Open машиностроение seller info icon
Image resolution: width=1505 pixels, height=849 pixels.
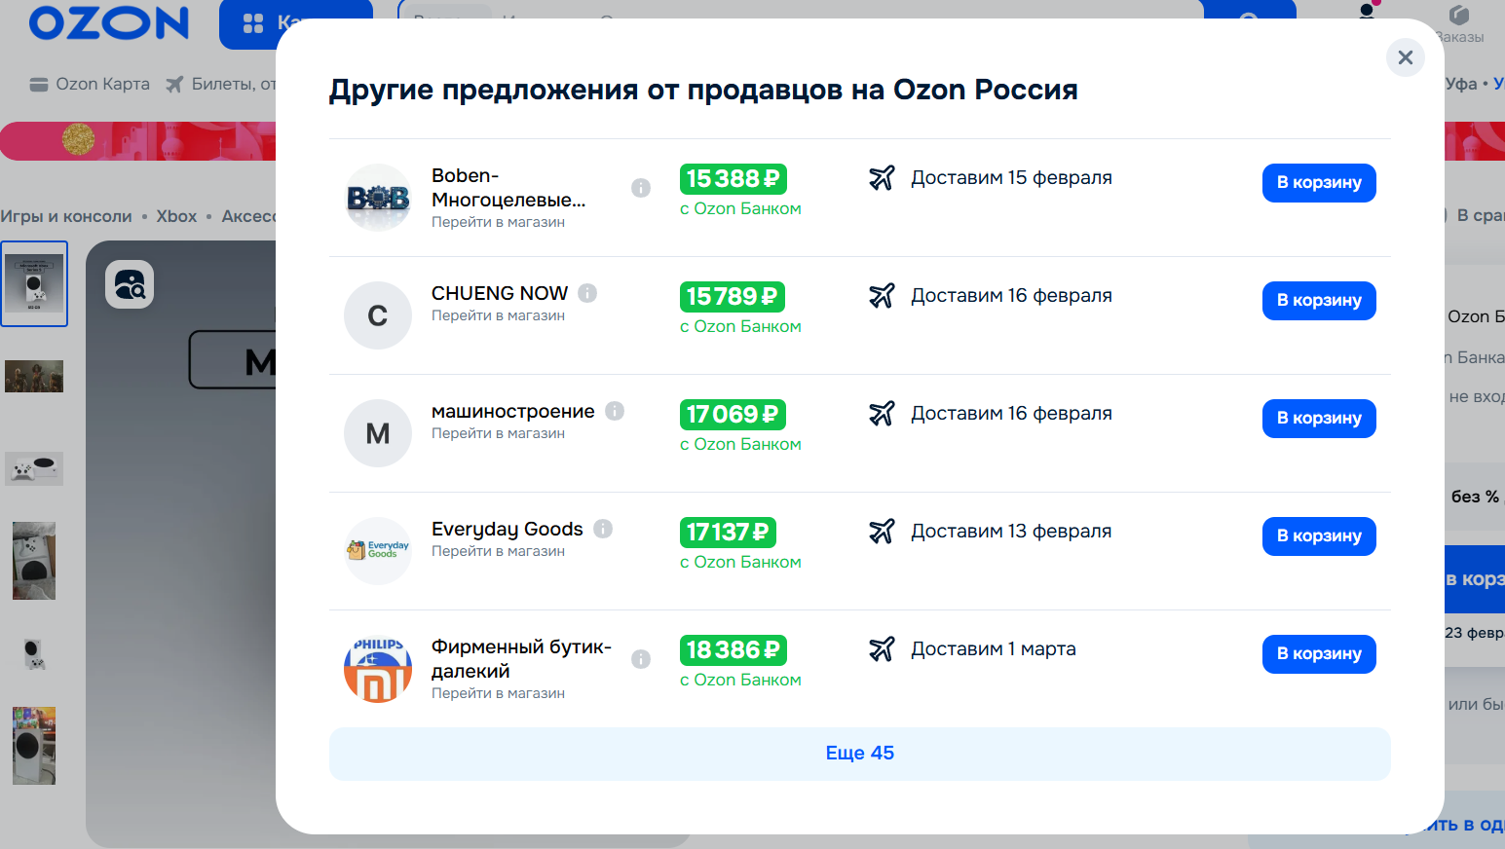(x=615, y=411)
